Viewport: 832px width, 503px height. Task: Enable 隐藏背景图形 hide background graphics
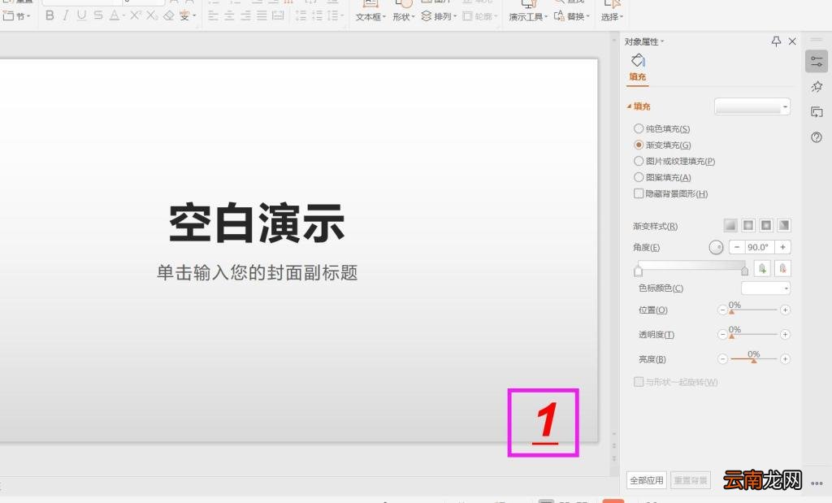(639, 193)
